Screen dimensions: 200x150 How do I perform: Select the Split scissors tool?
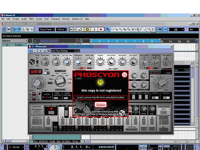click(116, 30)
